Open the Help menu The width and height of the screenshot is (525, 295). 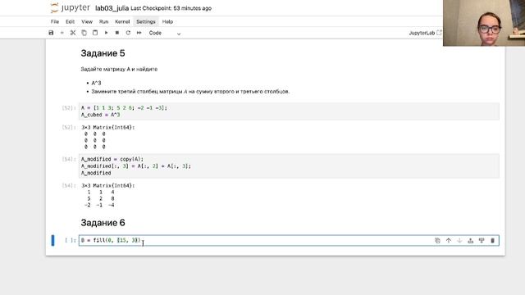(167, 22)
